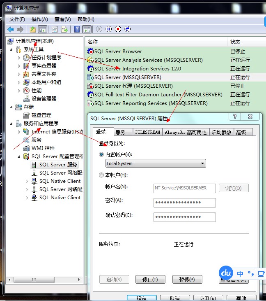The image size is (266, 301).
Task: Collapse the 系统工具 tree node
Action: click(11, 49)
